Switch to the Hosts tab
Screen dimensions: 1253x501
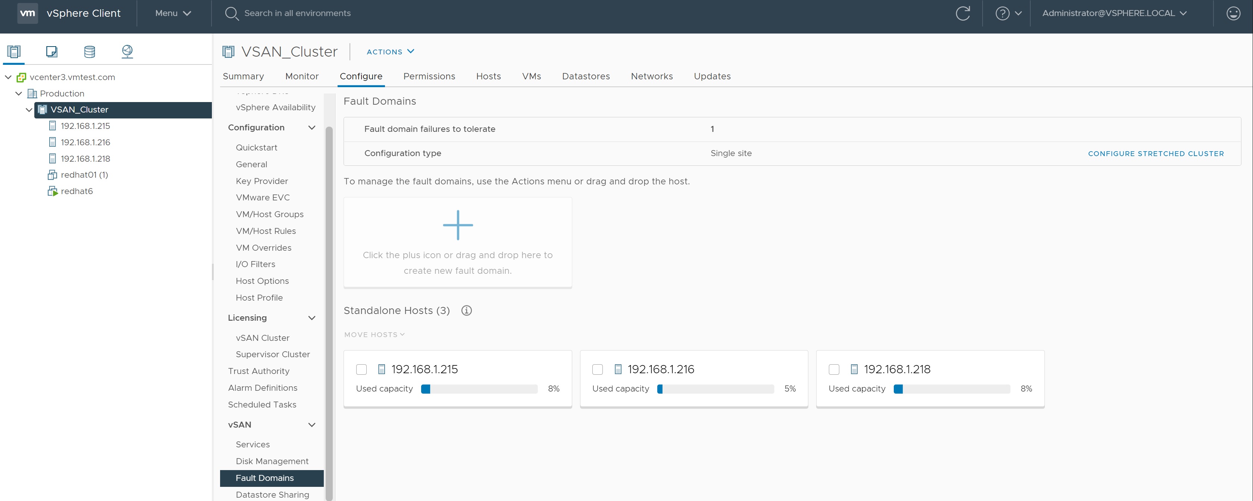click(488, 76)
